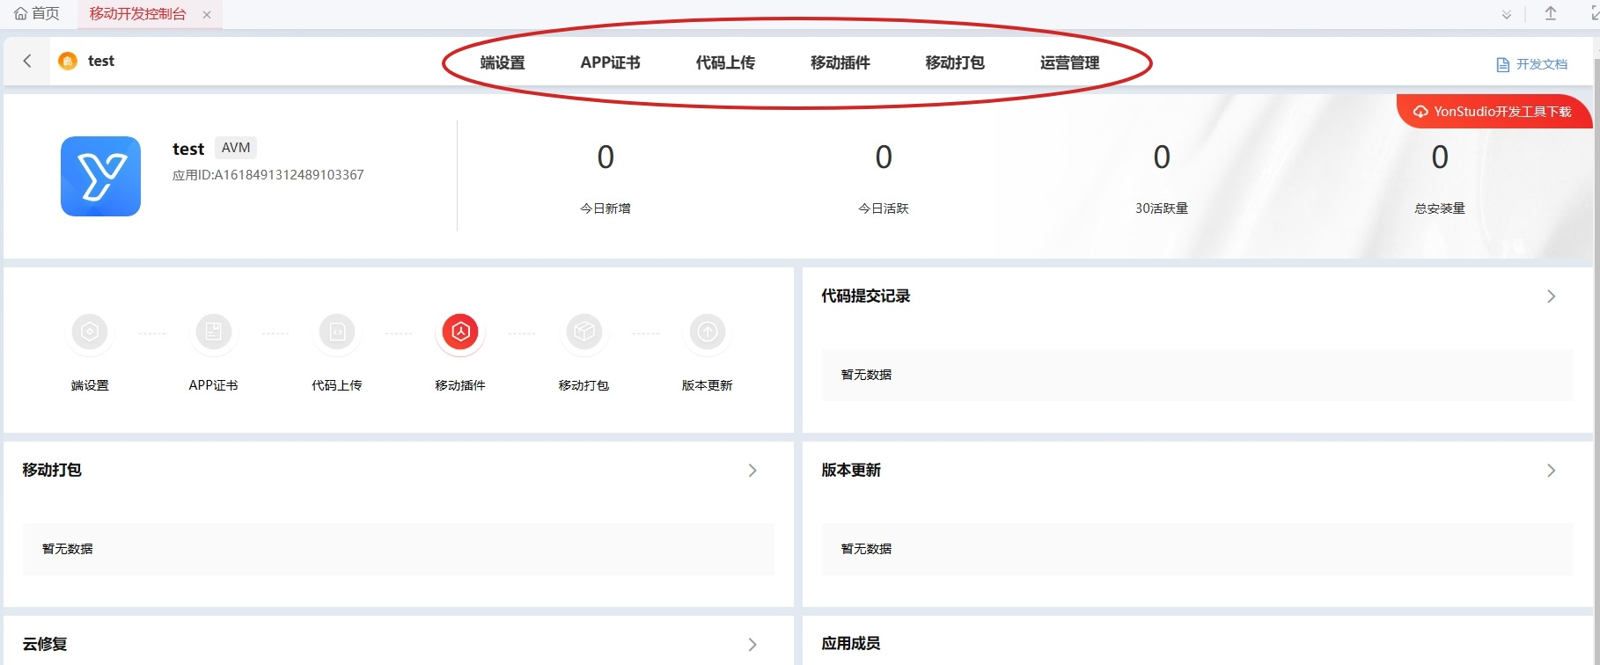Open the 开发文档 link

point(1532,64)
